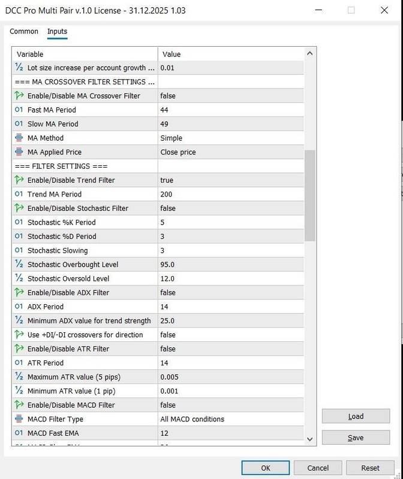The width and height of the screenshot is (403, 479).
Task: Edit Stochastic Oversold Level value 12.0
Action: (231, 278)
